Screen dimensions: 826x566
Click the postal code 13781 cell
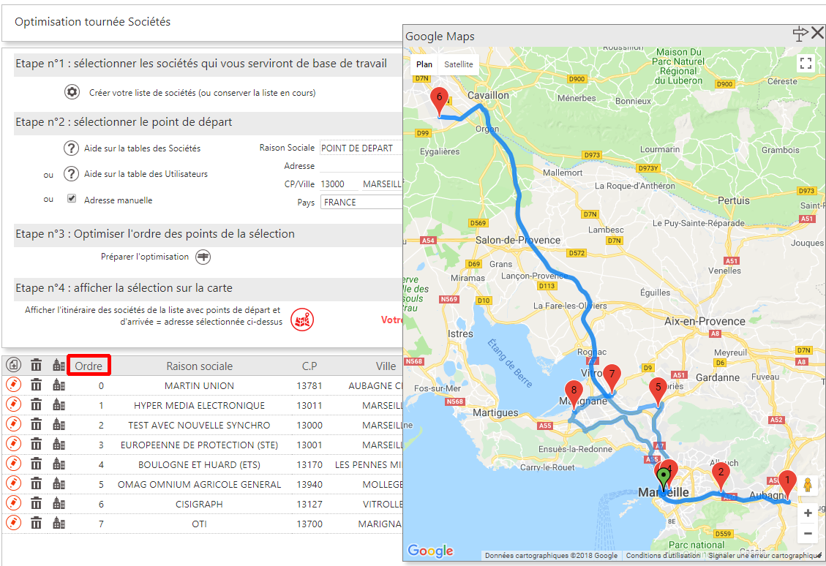point(309,385)
